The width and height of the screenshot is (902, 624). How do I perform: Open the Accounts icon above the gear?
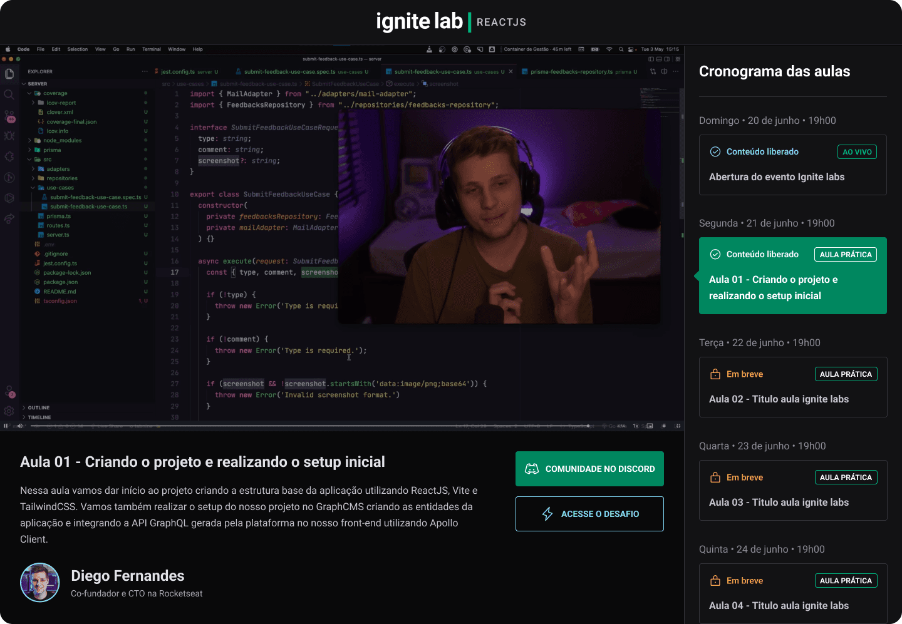pyautogui.click(x=9, y=392)
